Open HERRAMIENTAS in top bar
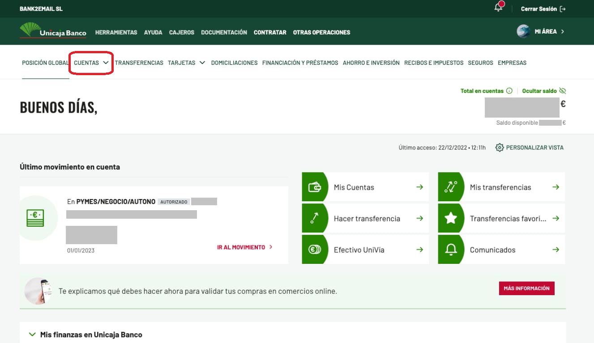This screenshot has width=594, height=343. (x=116, y=33)
